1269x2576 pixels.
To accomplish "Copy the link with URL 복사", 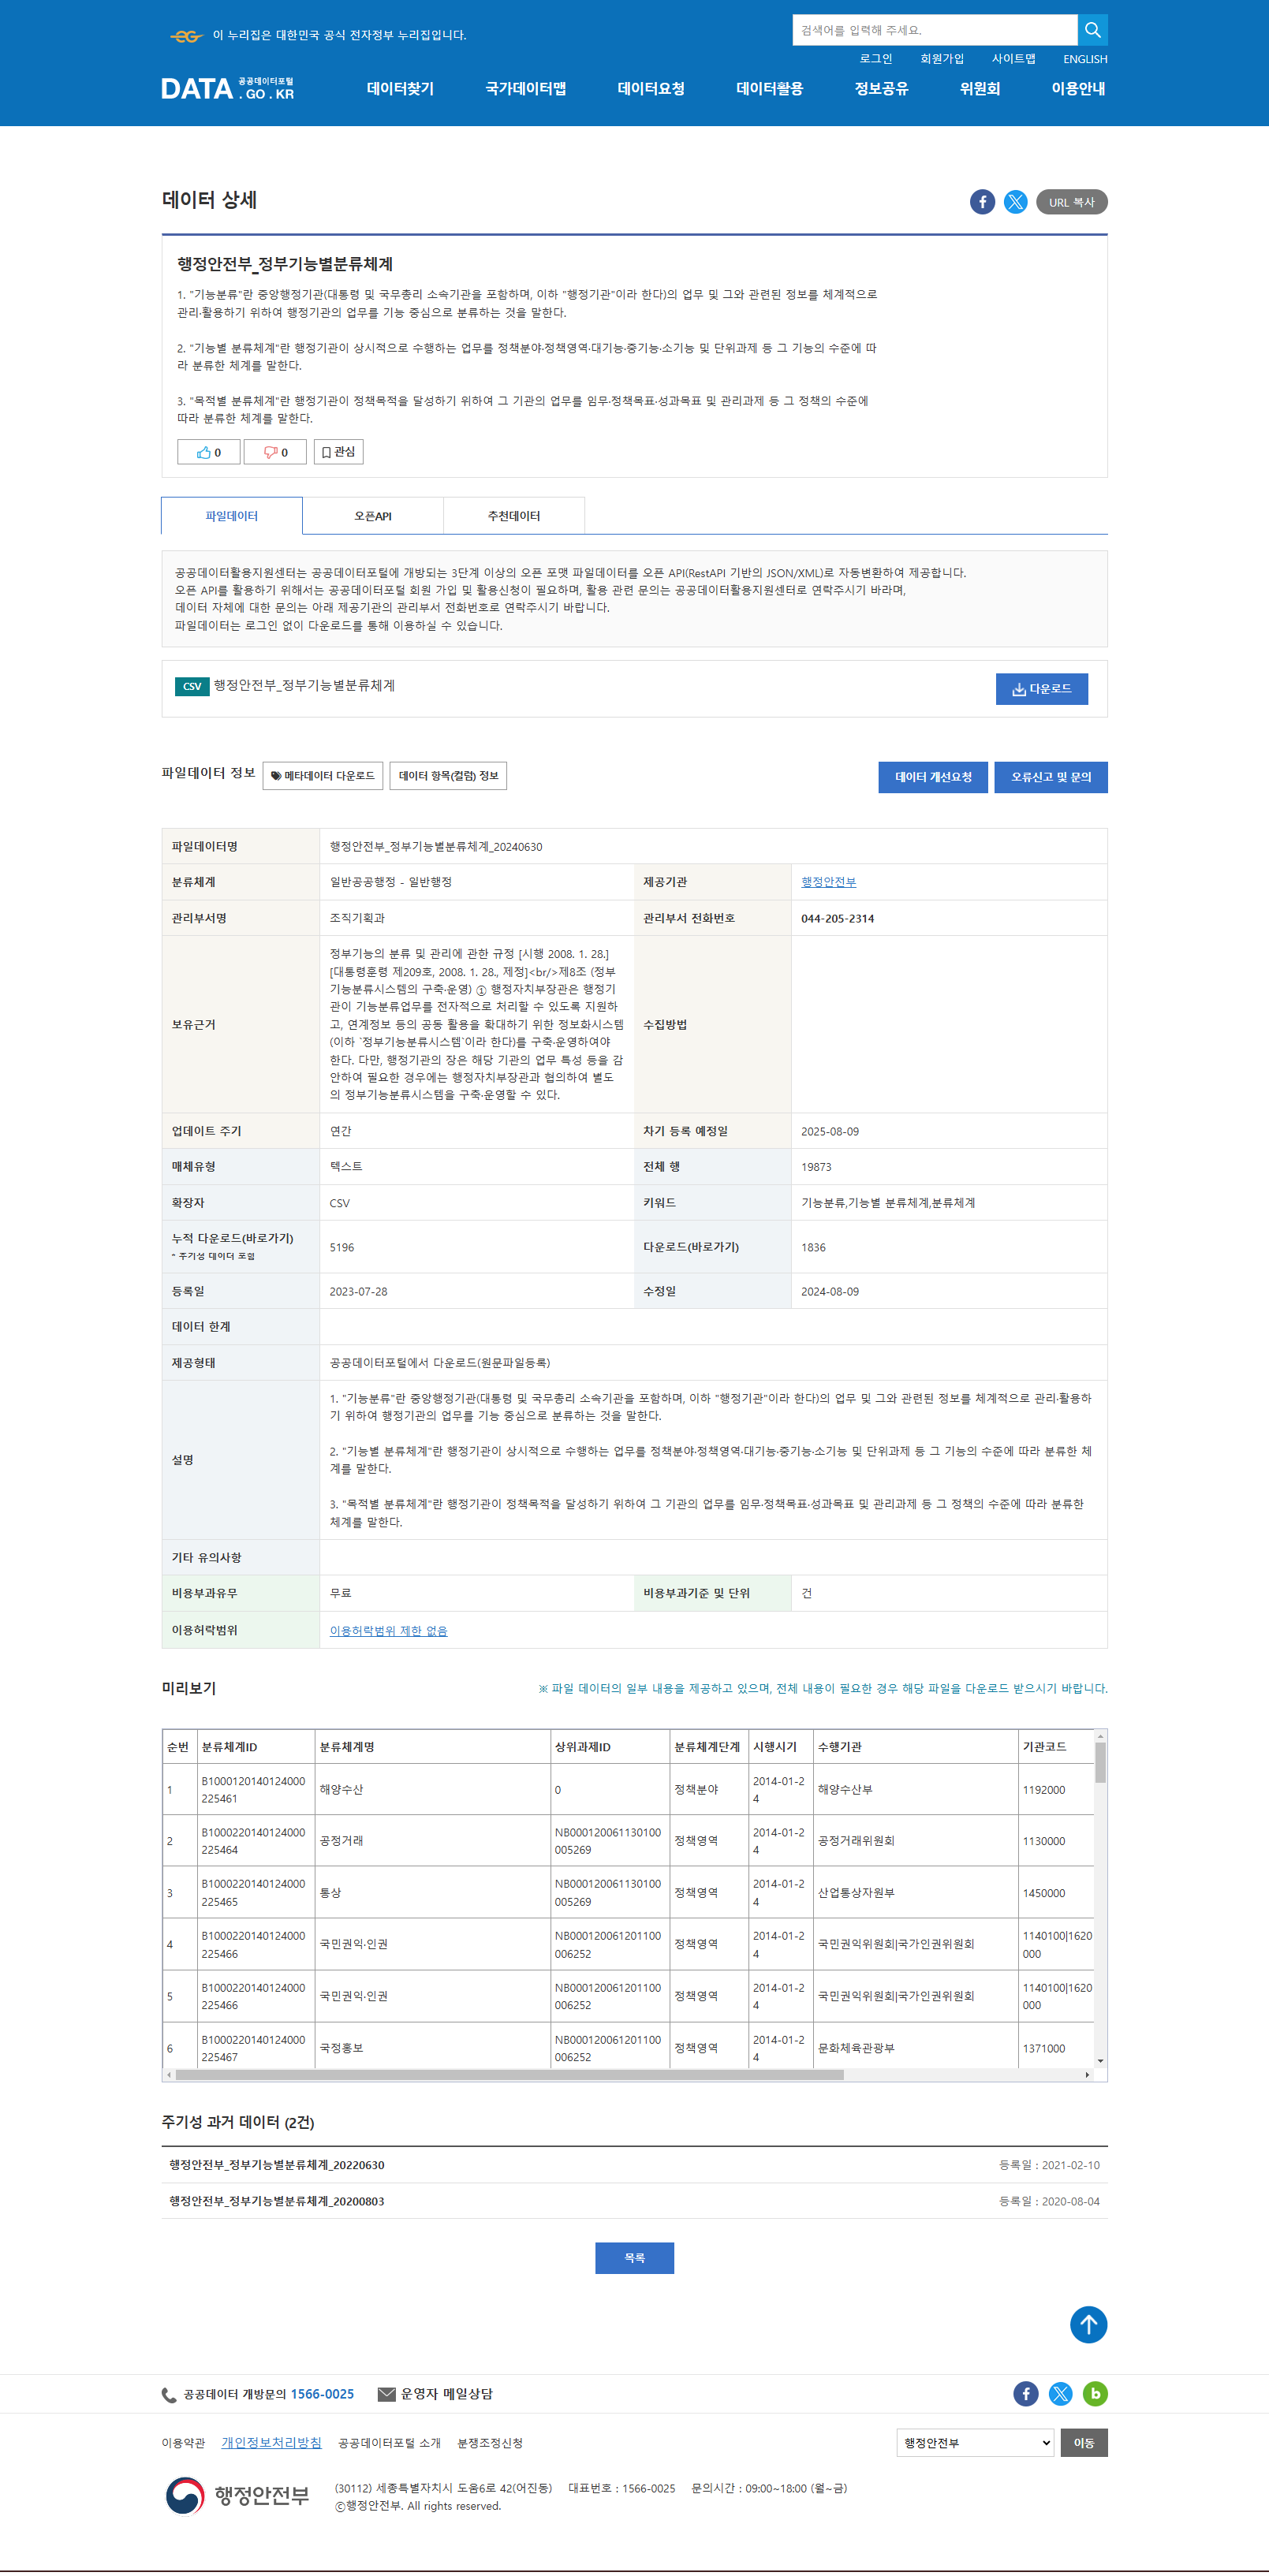I will coord(1071,202).
